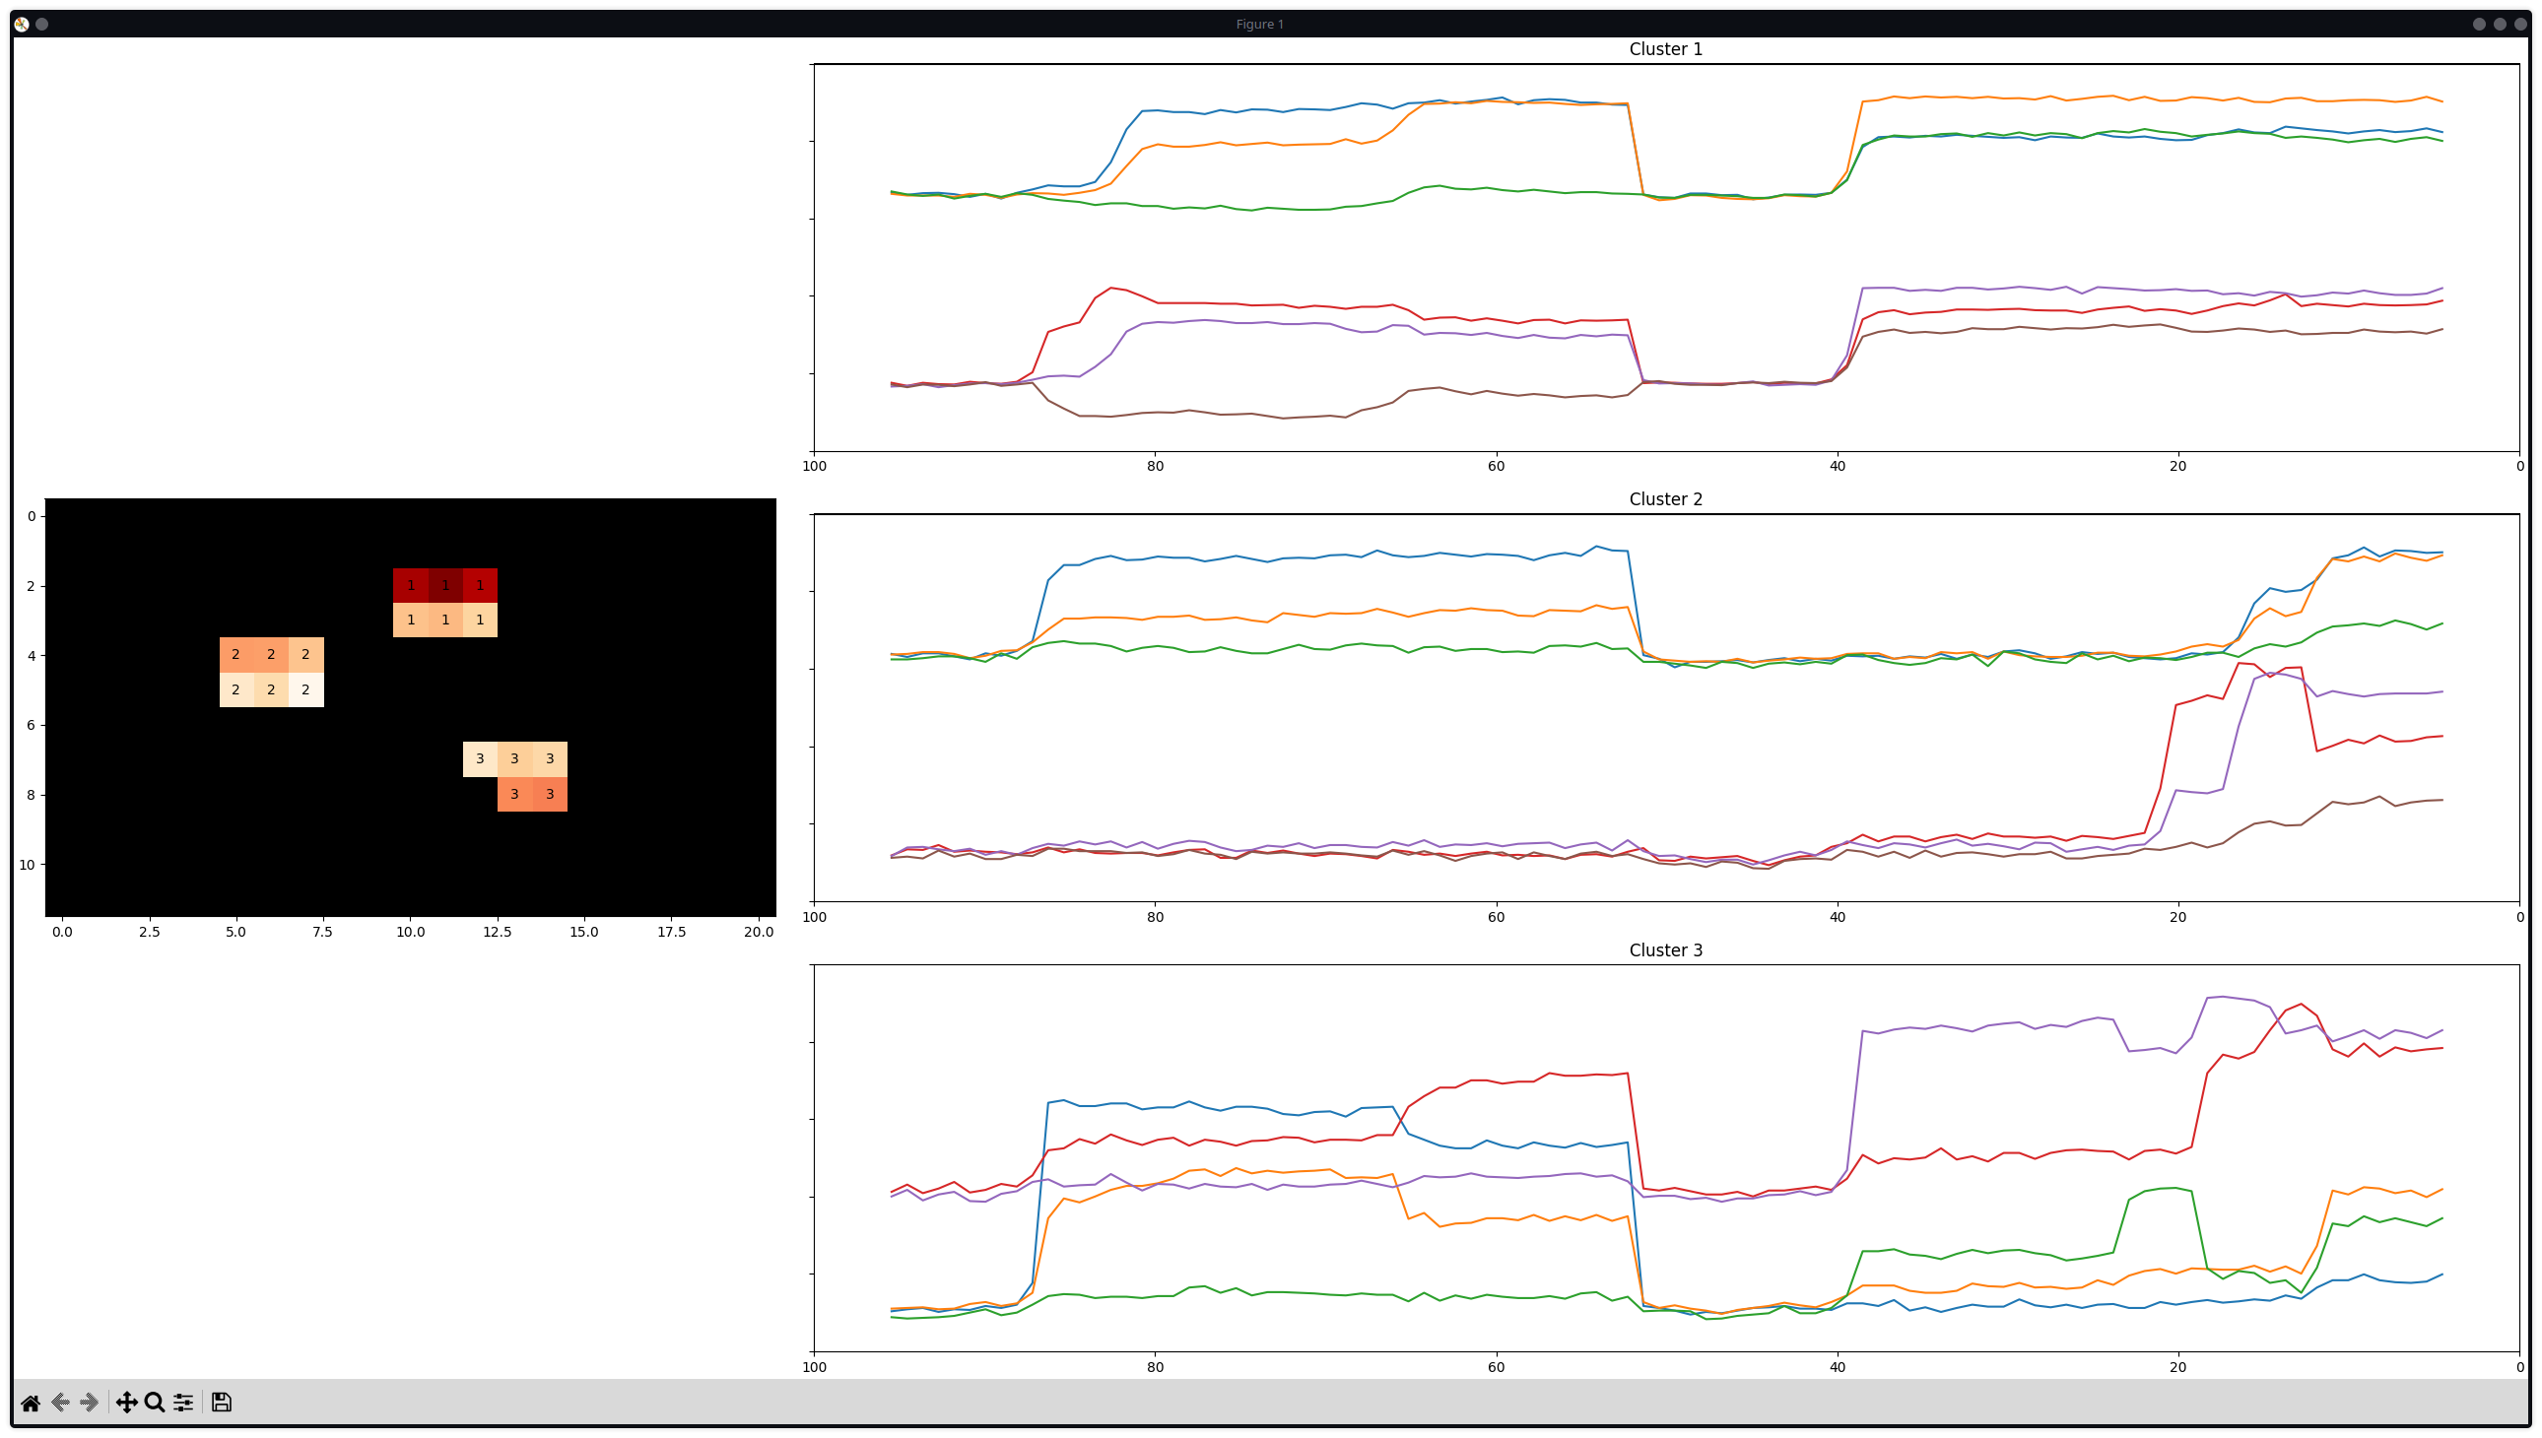Click the darkest red heatmap cell labeled 1
Viewport: 2542px width, 1438px height.
[445, 586]
